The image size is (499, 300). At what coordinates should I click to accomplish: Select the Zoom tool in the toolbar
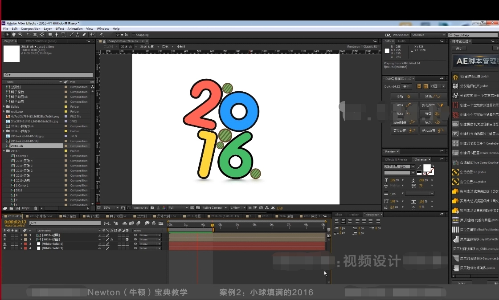tap(20, 35)
